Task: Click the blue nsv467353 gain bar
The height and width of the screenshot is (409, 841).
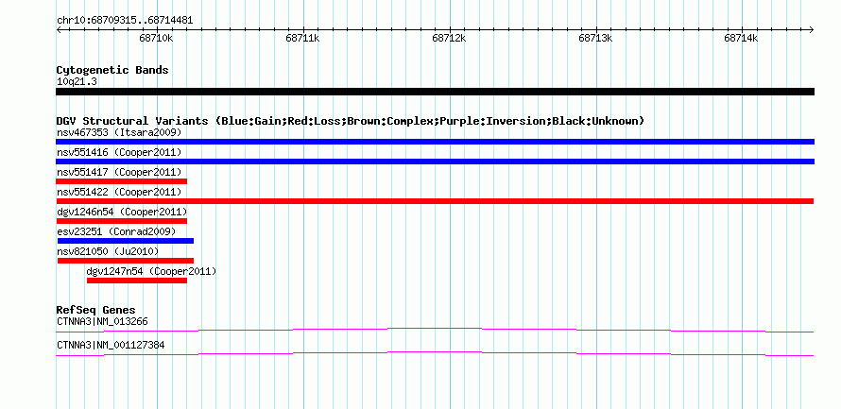Action: 435,142
